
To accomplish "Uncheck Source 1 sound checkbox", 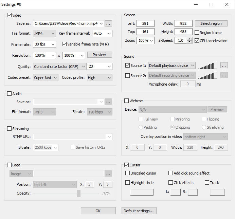I will pos(127,66).
